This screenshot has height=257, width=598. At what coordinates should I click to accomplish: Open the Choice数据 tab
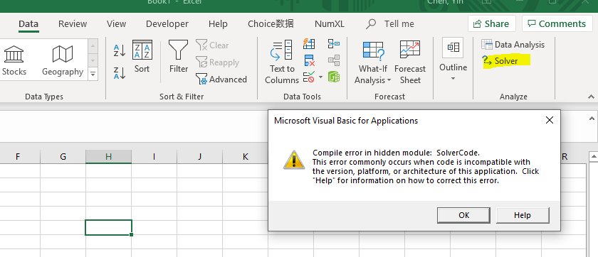(x=271, y=24)
